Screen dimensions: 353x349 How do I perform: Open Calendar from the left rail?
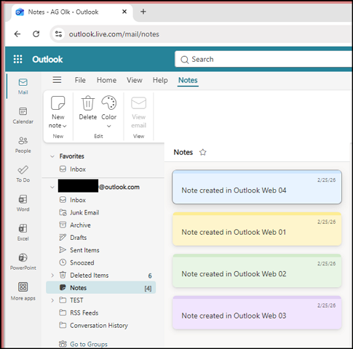23,116
